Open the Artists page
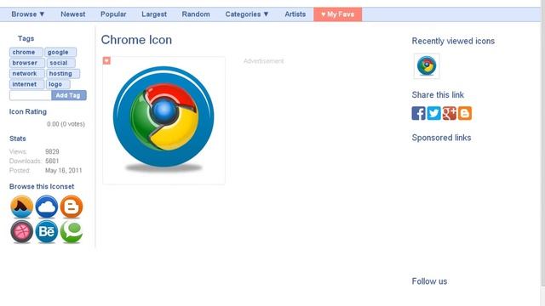Image resolution: width=545 pixels, height=306 pixels. (295, 14)
